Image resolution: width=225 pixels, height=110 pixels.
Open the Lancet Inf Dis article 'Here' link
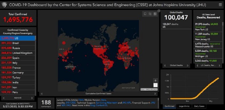pyautogui.click(x=81, y=100)
